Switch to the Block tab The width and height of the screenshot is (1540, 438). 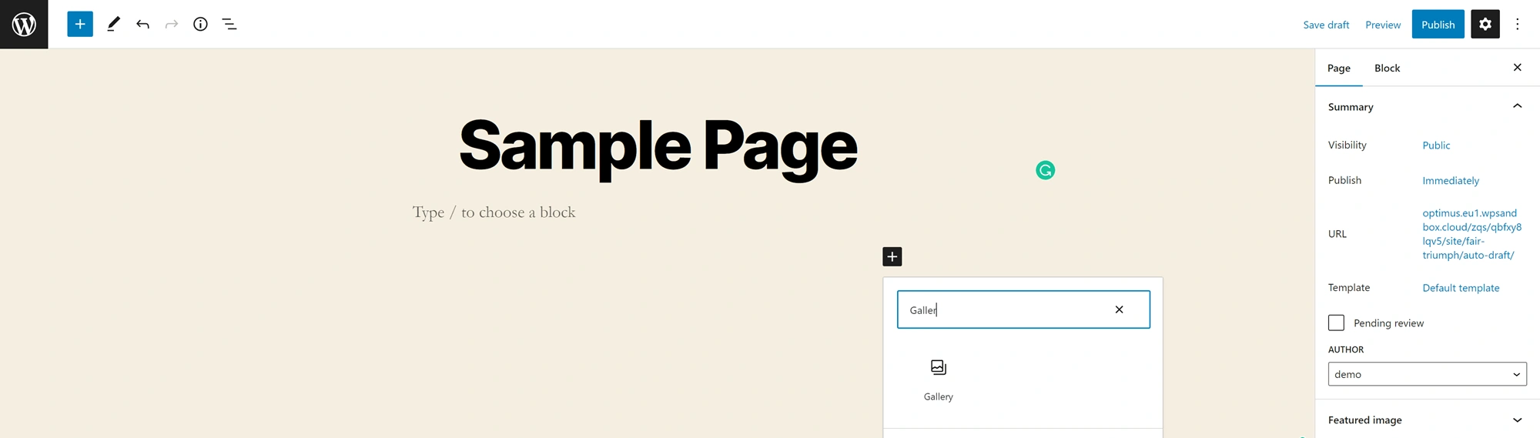[x=1387, y=68]
